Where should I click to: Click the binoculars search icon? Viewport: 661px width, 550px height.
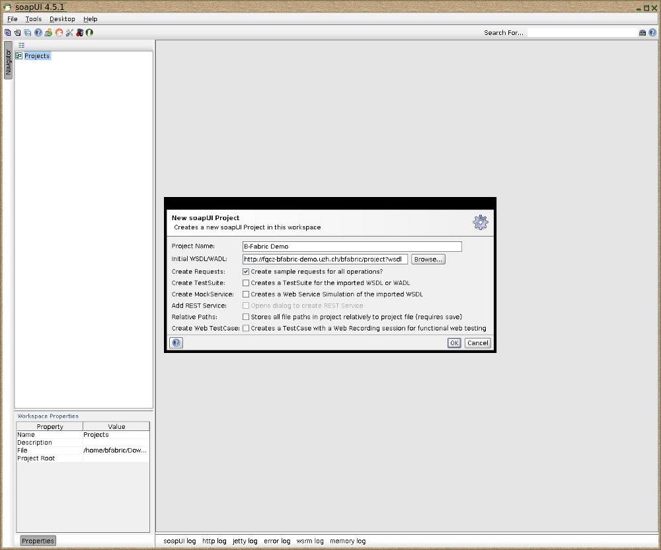[x=642, y=32]
